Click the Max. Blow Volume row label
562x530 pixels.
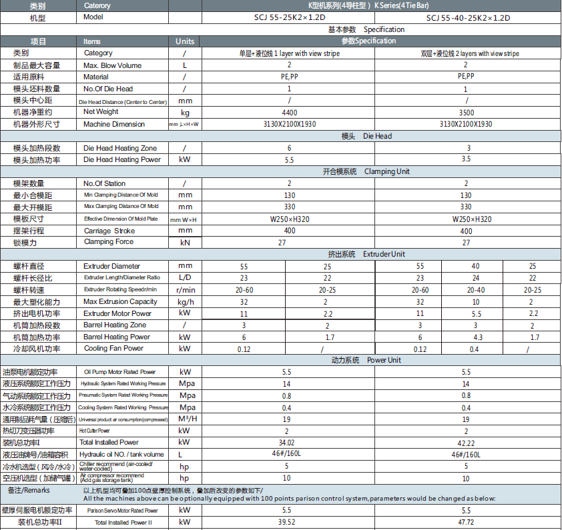point(112,65)
